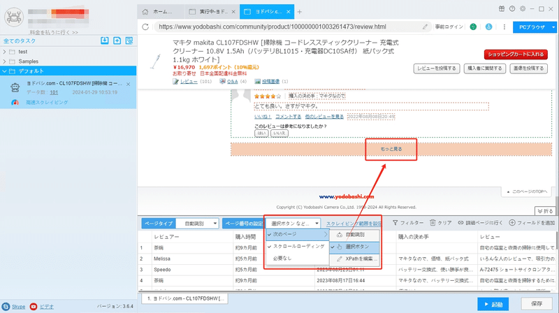The height and width of the screenshot is (313, 559).
Task: Open the PCブラウザ dropdown arrow
Action: pyautogui.click(x=553, y=27)
